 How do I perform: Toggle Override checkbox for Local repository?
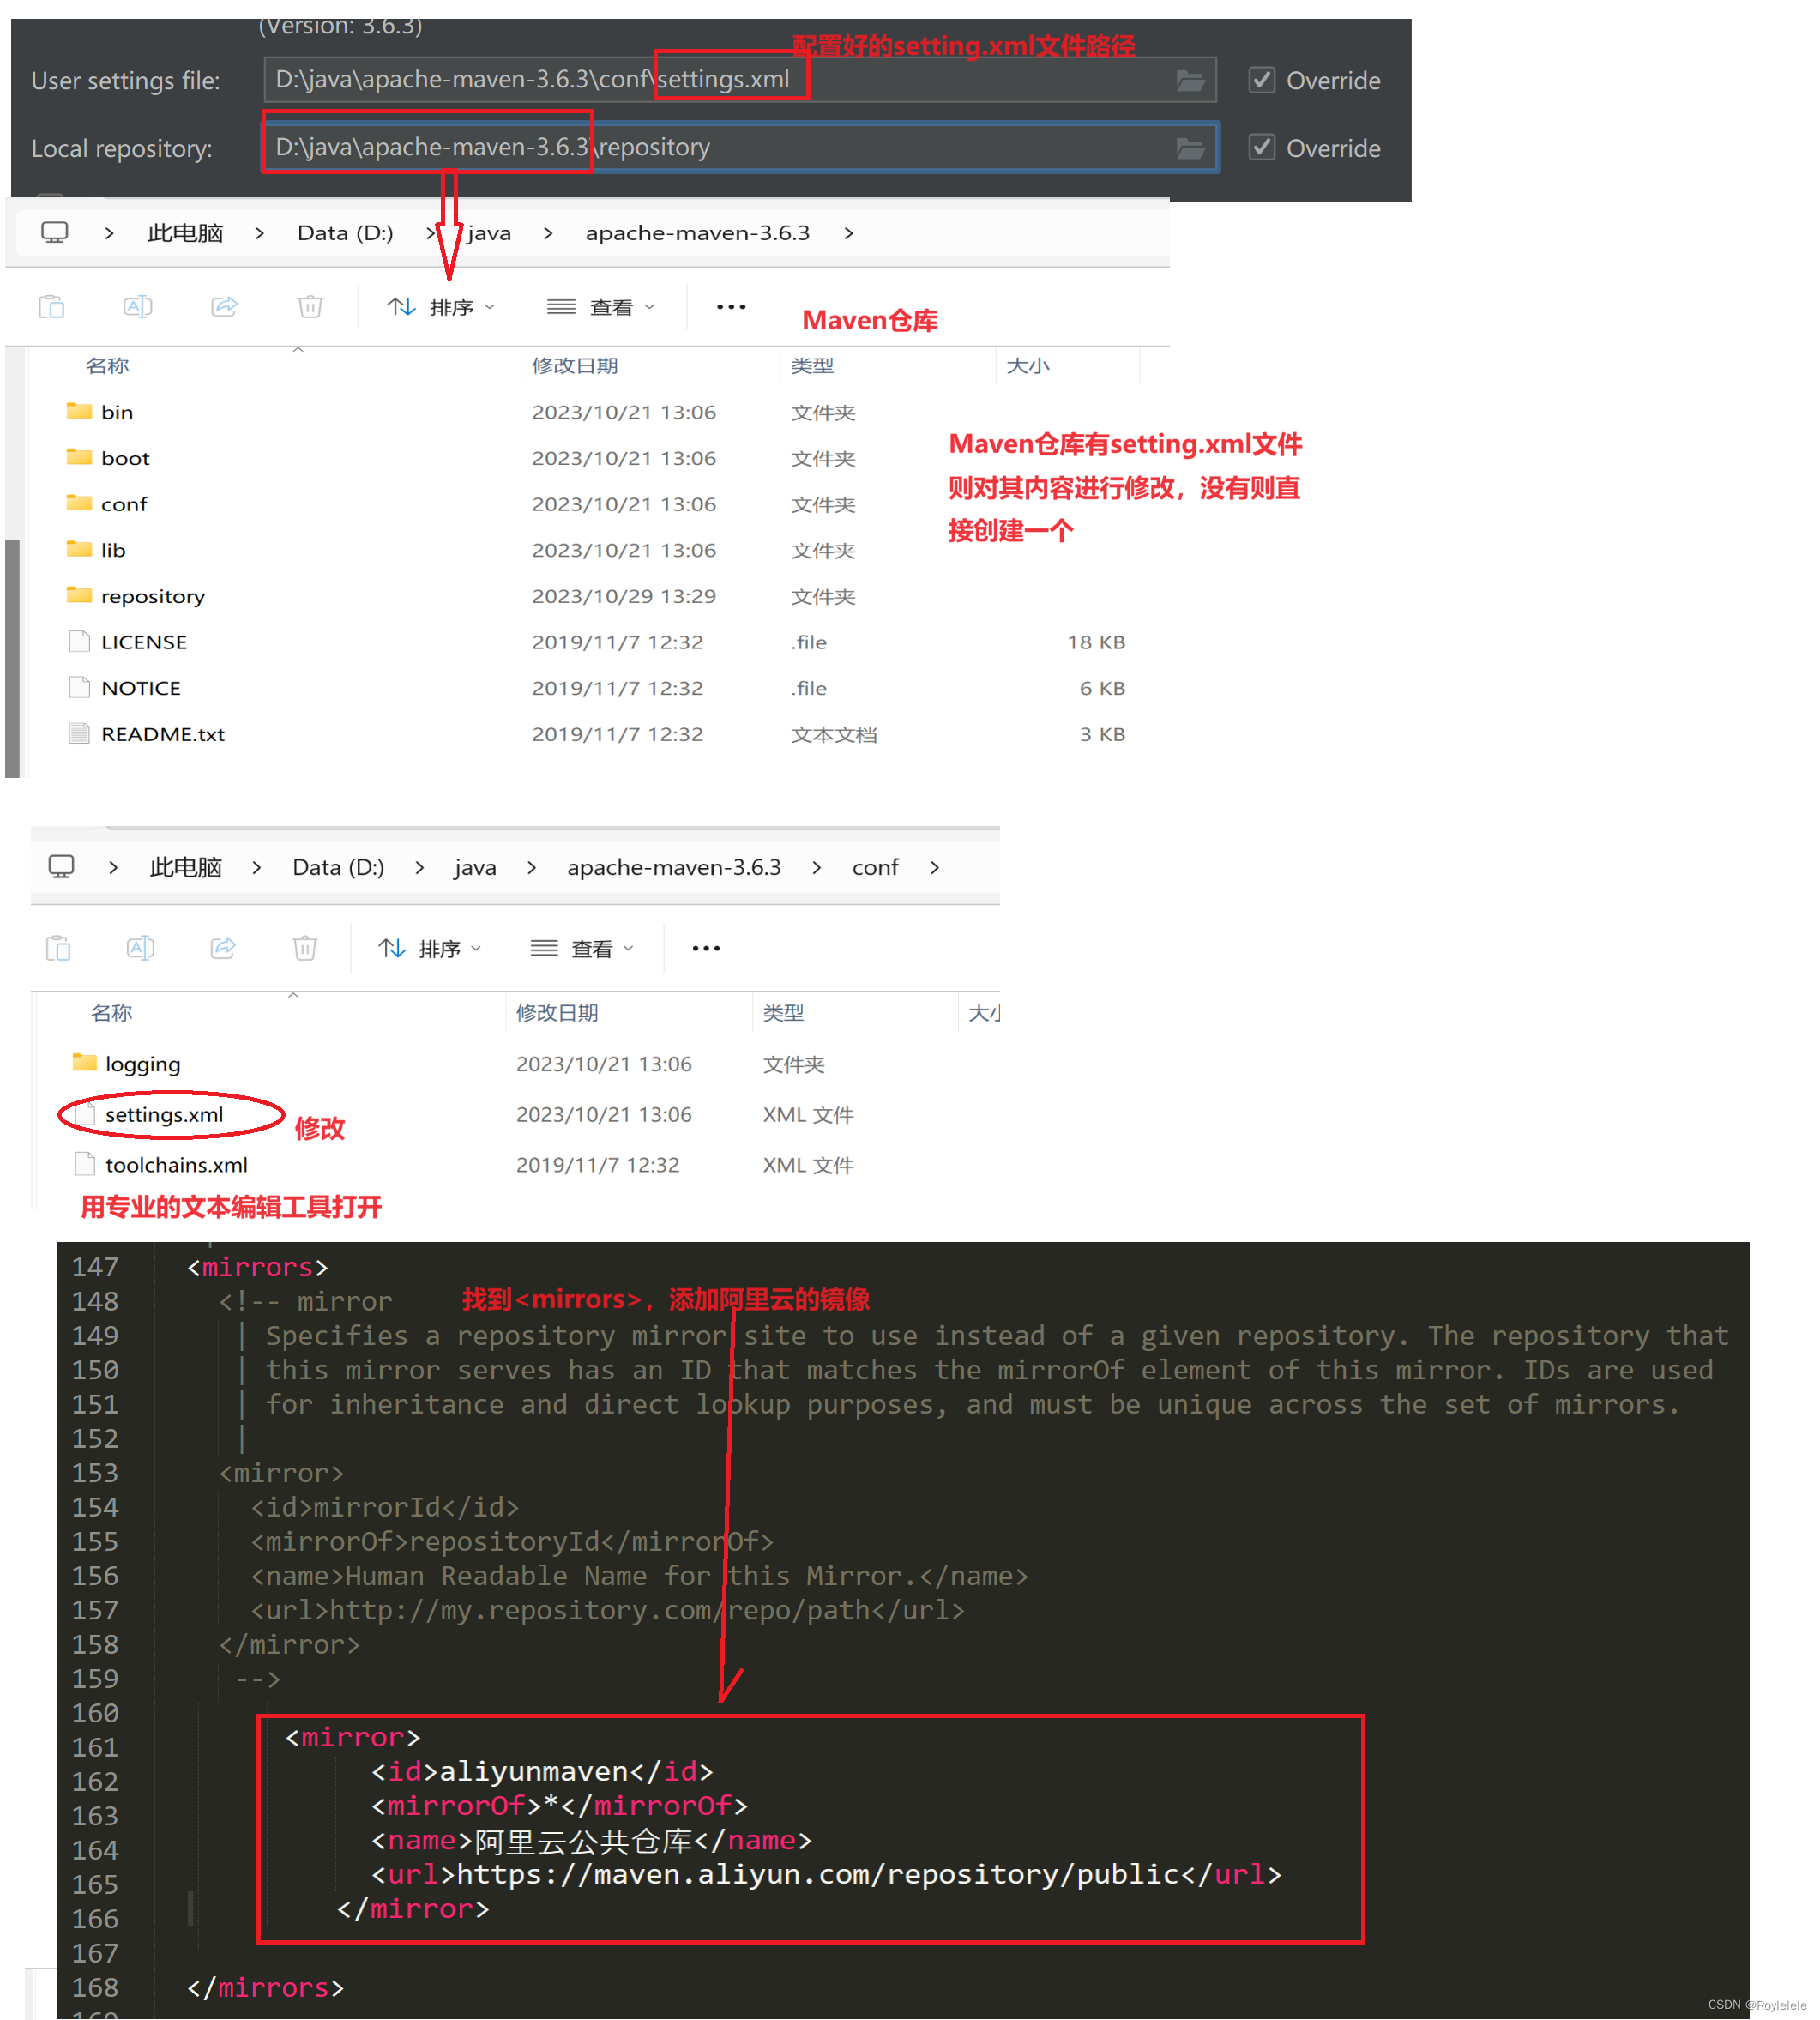(x=1262, y=148)
